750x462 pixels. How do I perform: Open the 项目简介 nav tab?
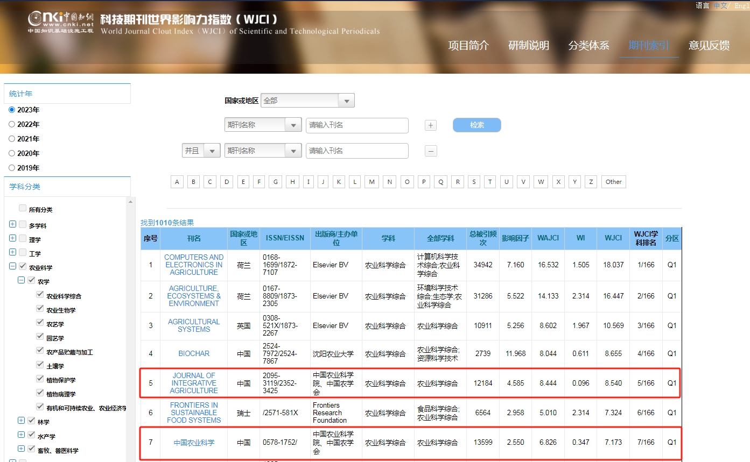[x=468, y=46]
